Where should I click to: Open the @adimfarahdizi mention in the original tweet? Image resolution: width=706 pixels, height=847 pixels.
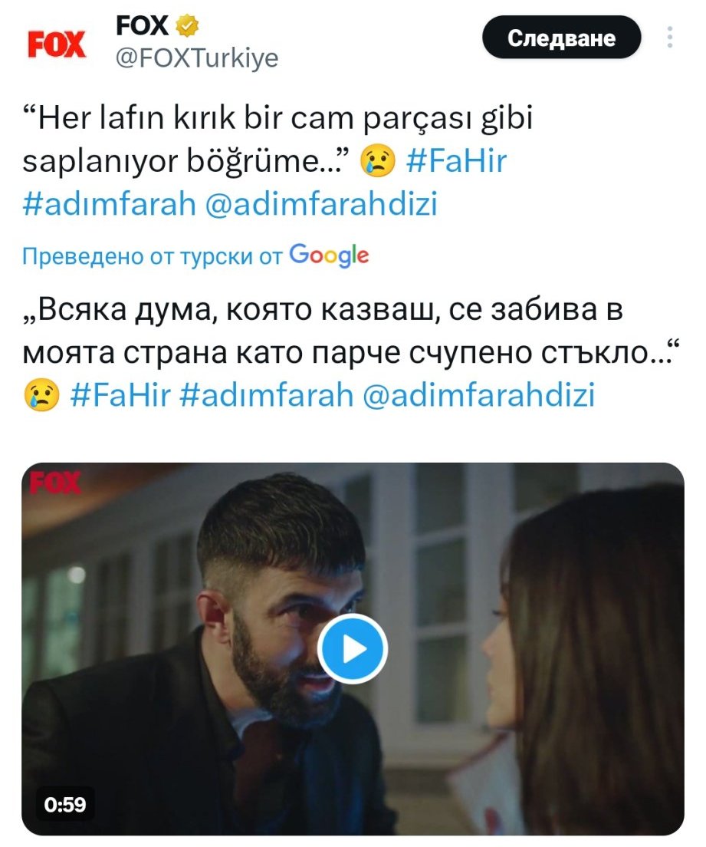322,203
